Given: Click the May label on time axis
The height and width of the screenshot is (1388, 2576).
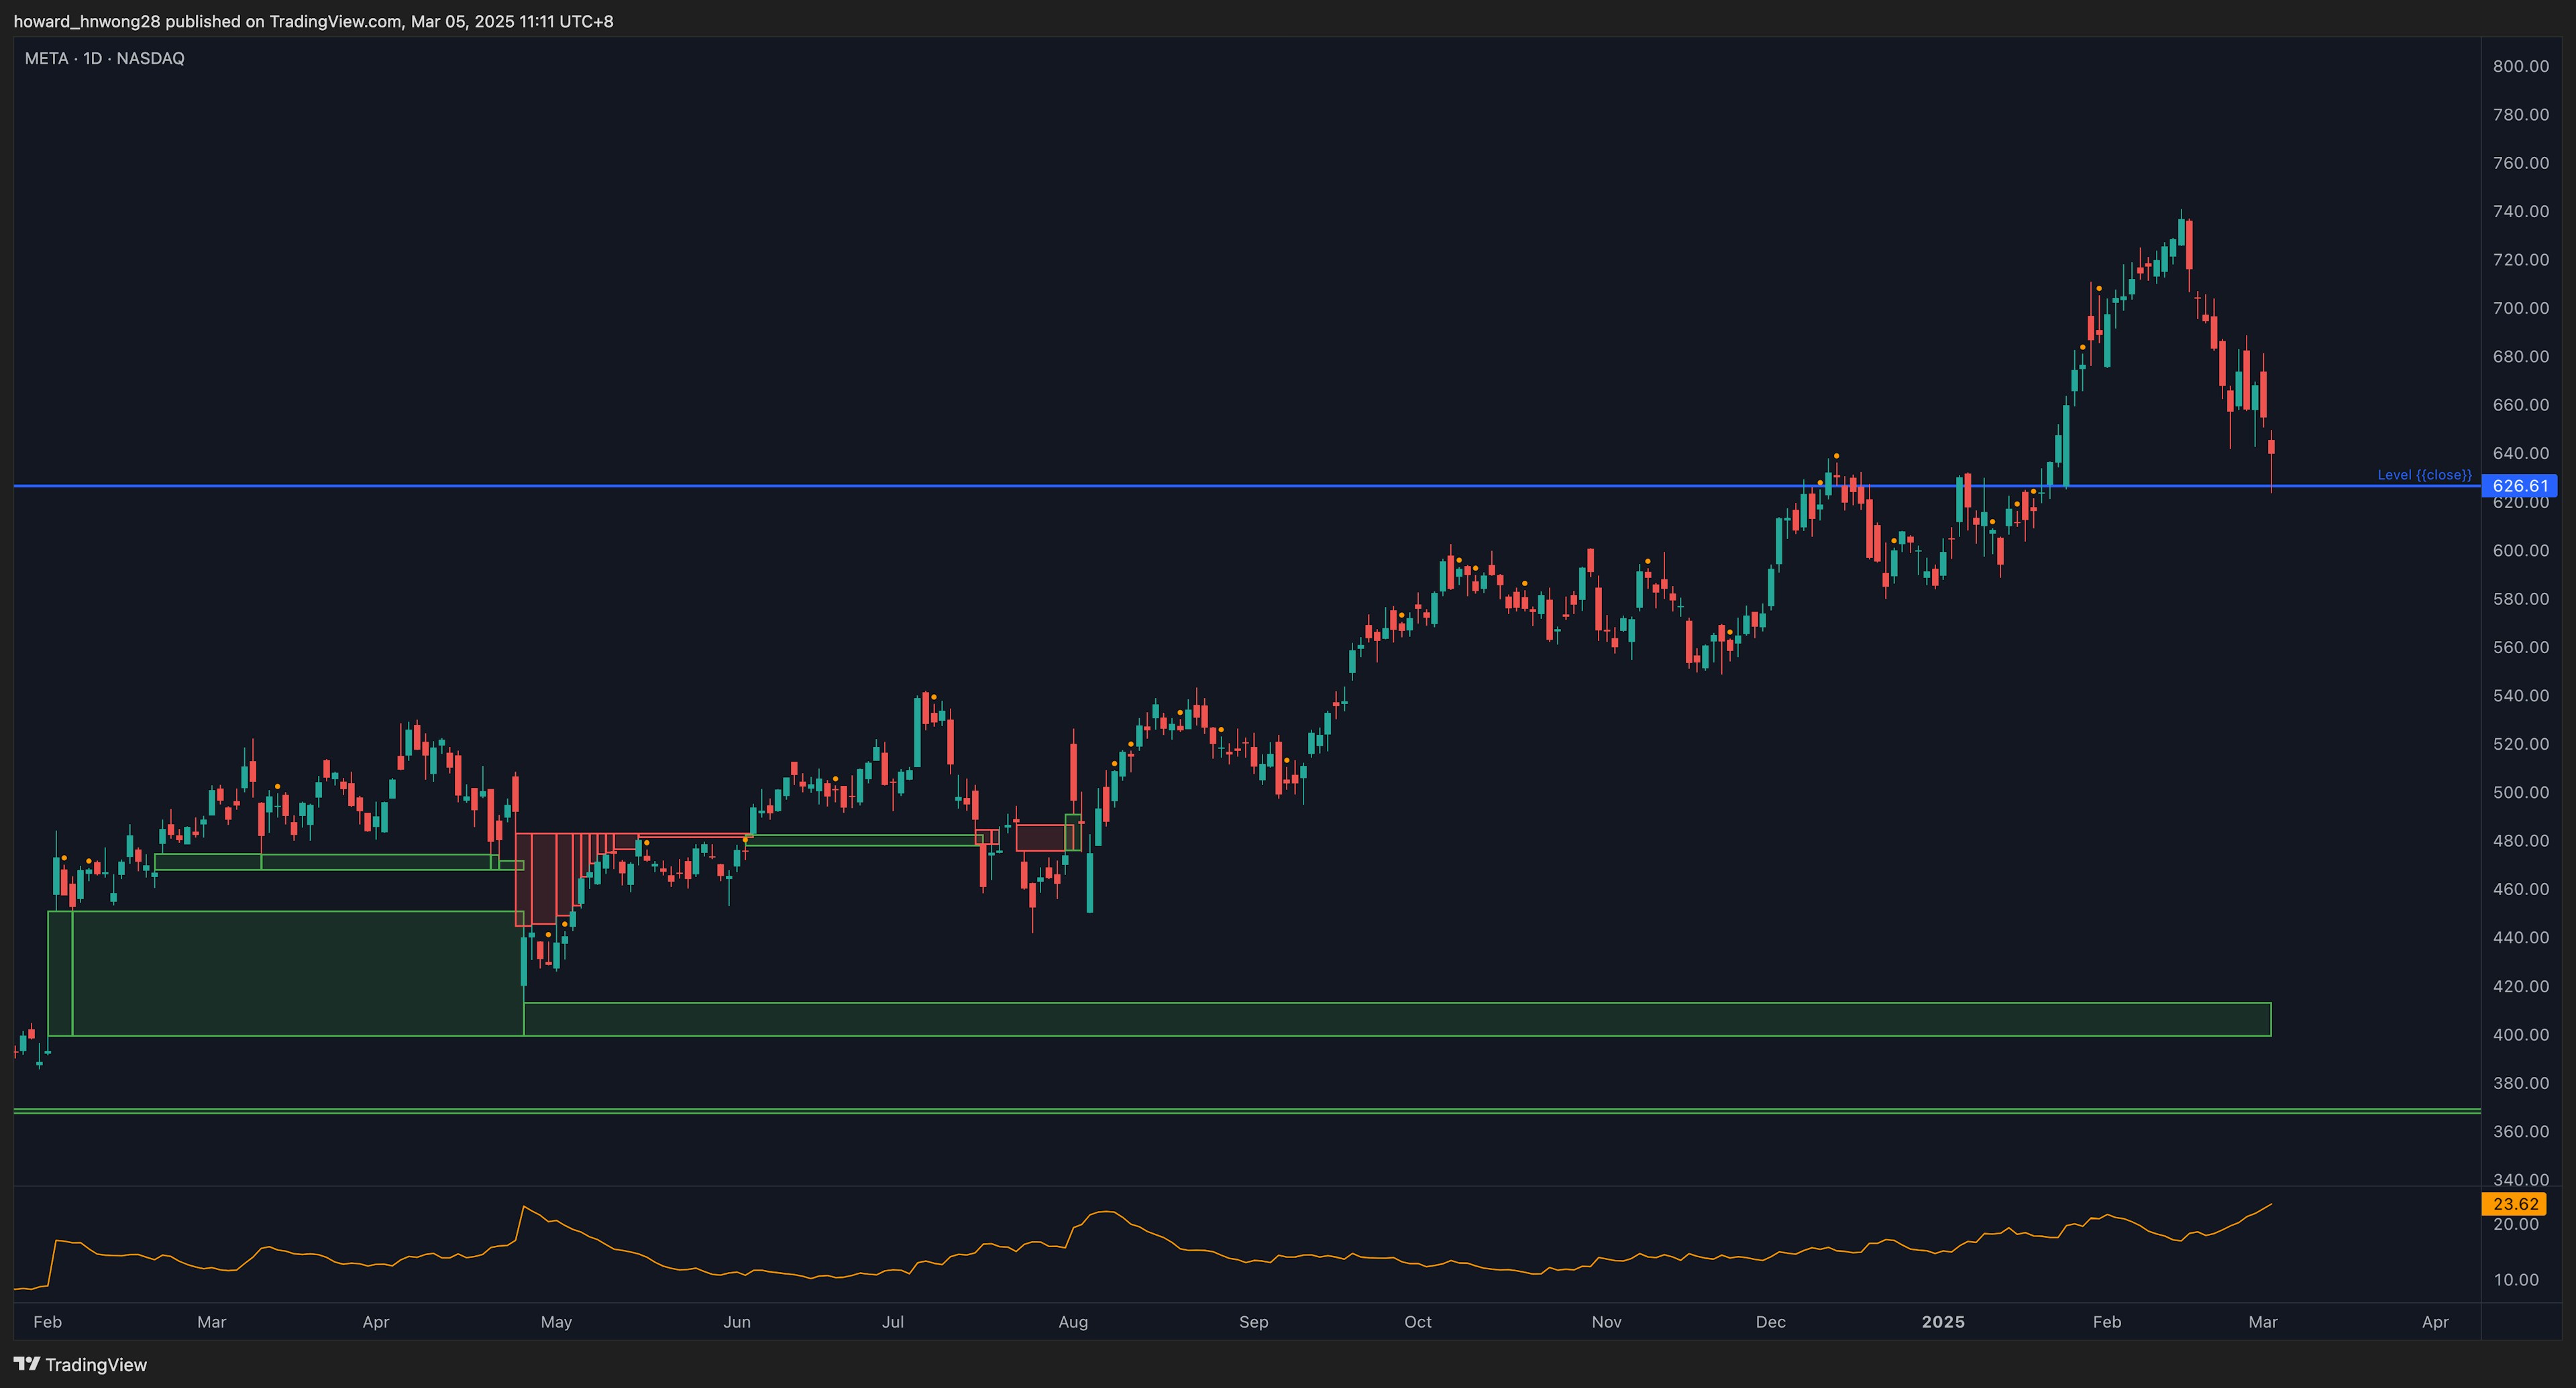Looking at the screenshot, I should pyautogui.click(x=556, y=1322).
